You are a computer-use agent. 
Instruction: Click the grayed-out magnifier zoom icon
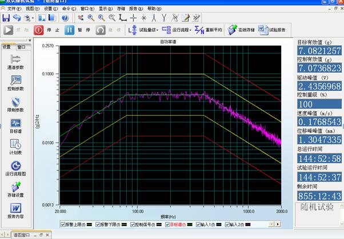[112, 18]
